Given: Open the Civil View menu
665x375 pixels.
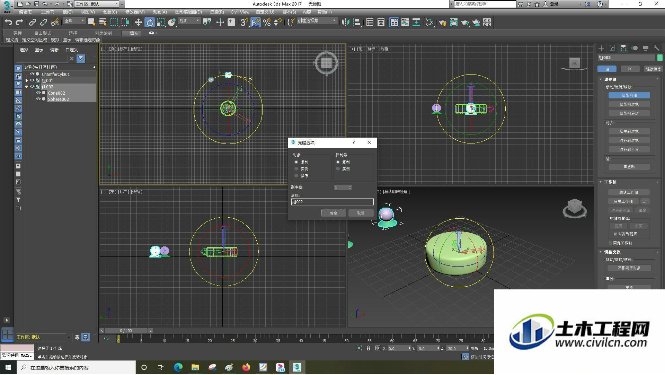Looking at the screenshot, I should point(240,12).
